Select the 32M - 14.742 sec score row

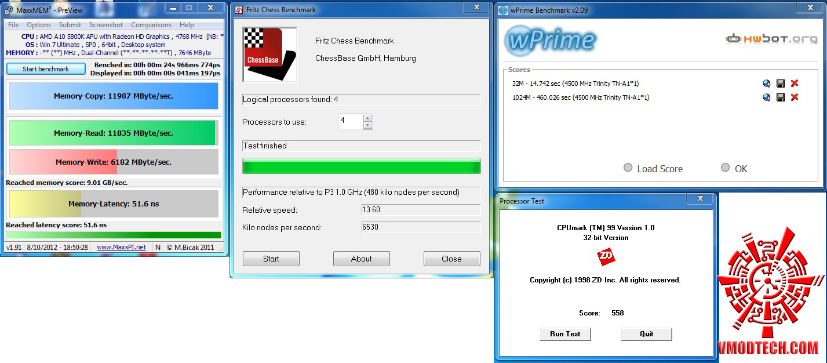coord(575,84)
